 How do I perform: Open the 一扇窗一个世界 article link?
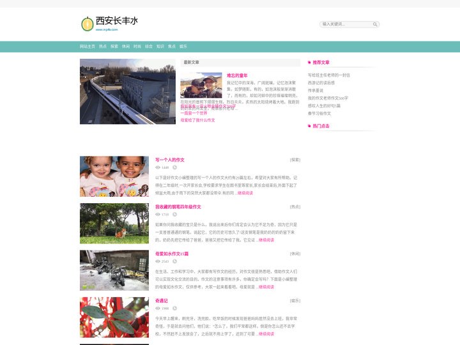coord(194,113)
